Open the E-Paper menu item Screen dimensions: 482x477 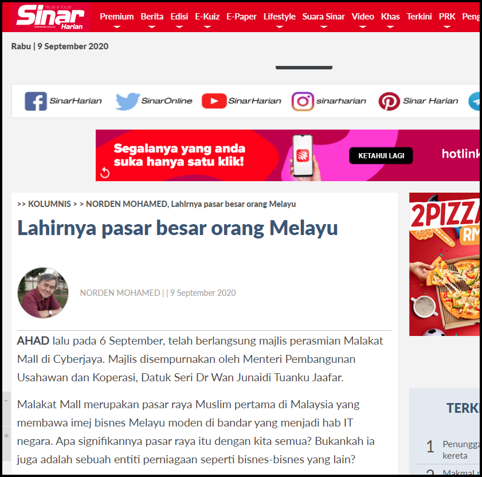click(241, 17)
